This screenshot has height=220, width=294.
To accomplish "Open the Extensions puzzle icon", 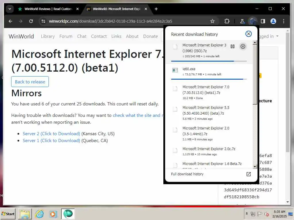I will click(227, 21).
